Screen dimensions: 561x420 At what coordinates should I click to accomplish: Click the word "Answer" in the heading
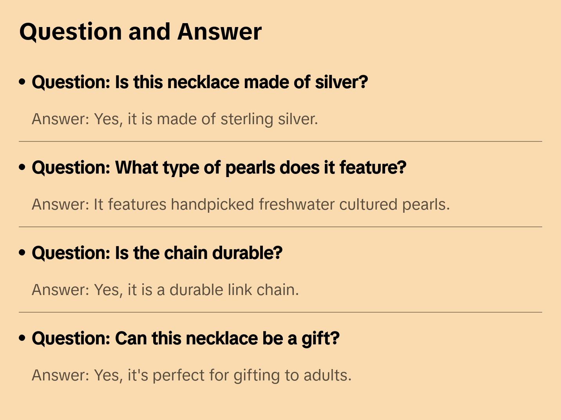point(219,32)
